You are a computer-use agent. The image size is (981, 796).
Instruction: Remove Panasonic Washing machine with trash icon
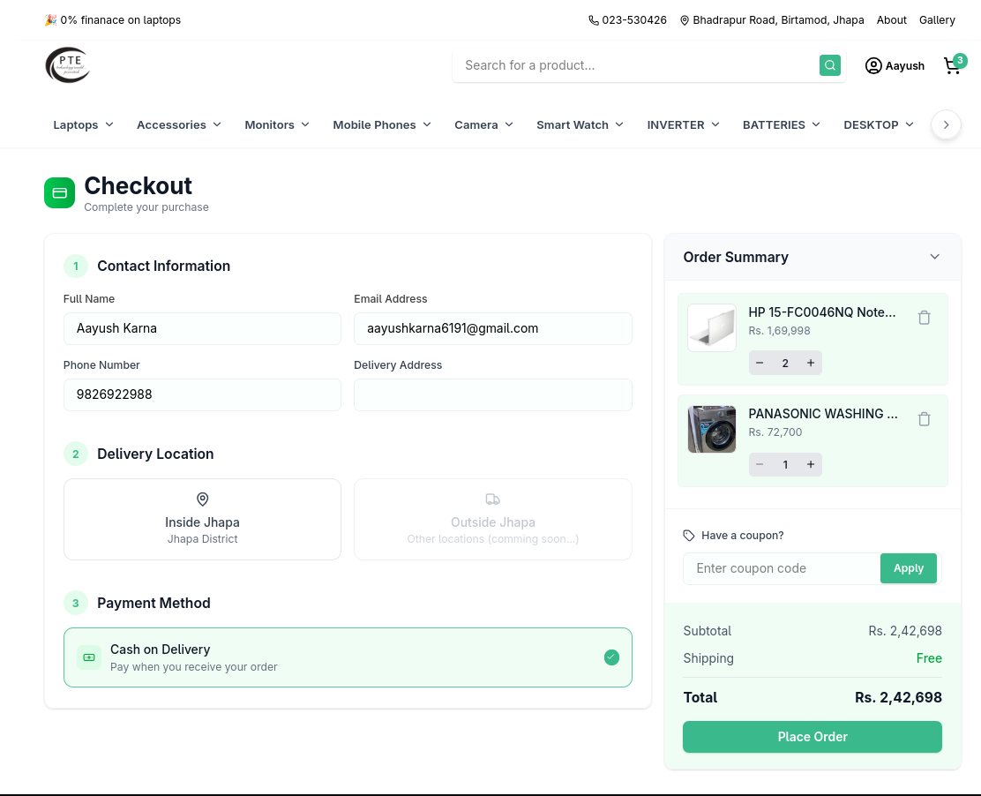(x=924, y=419)
